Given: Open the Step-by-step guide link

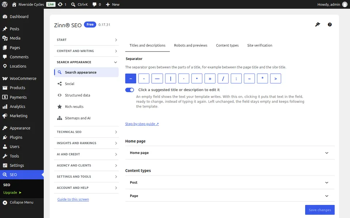Looking at the screenshot, I should pos(142,124).
